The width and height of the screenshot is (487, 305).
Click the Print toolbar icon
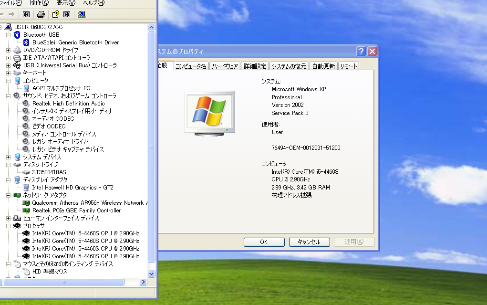point(41,14)
